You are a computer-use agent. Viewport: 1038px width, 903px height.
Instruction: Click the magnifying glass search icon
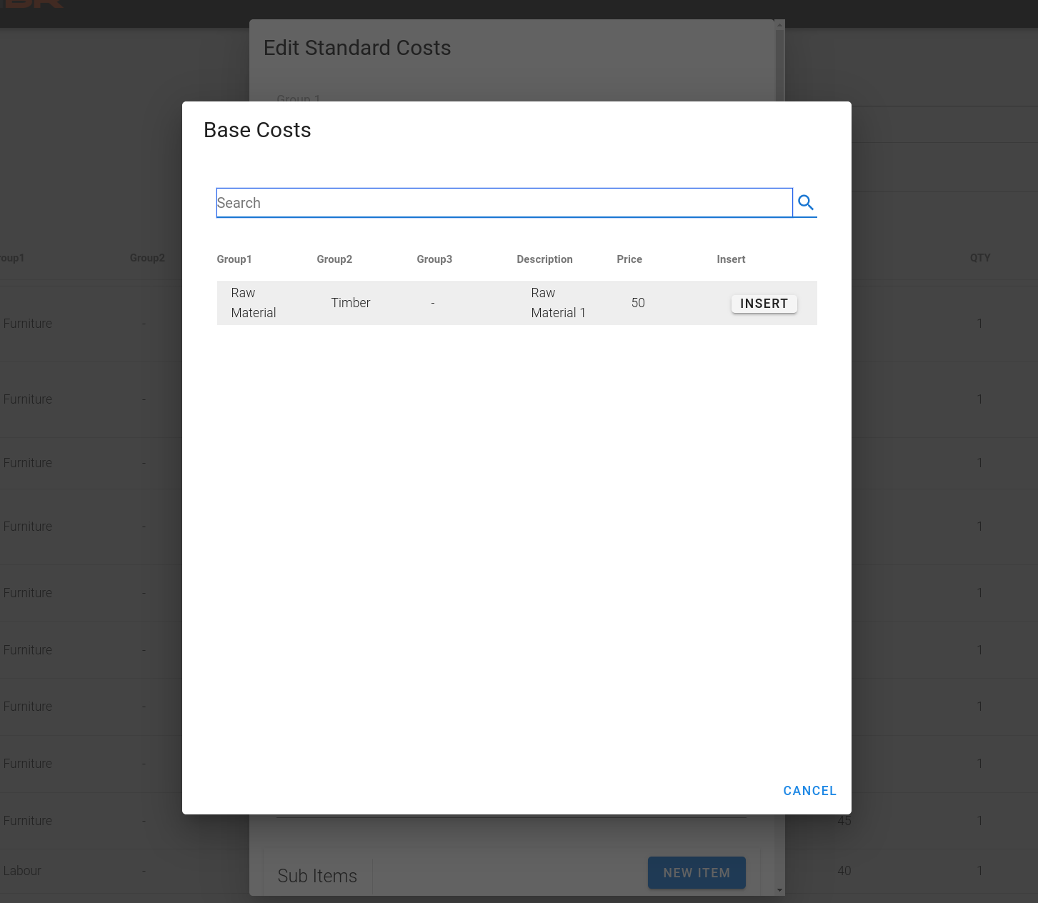pyautogui.click(x=806, y=203)
